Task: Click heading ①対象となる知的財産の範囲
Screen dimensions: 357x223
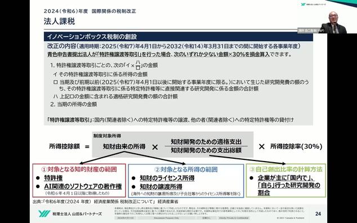Action: pyautogui.click(x=79, y=170)
